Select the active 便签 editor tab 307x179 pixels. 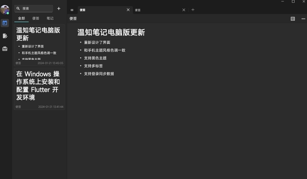[105, 10]
